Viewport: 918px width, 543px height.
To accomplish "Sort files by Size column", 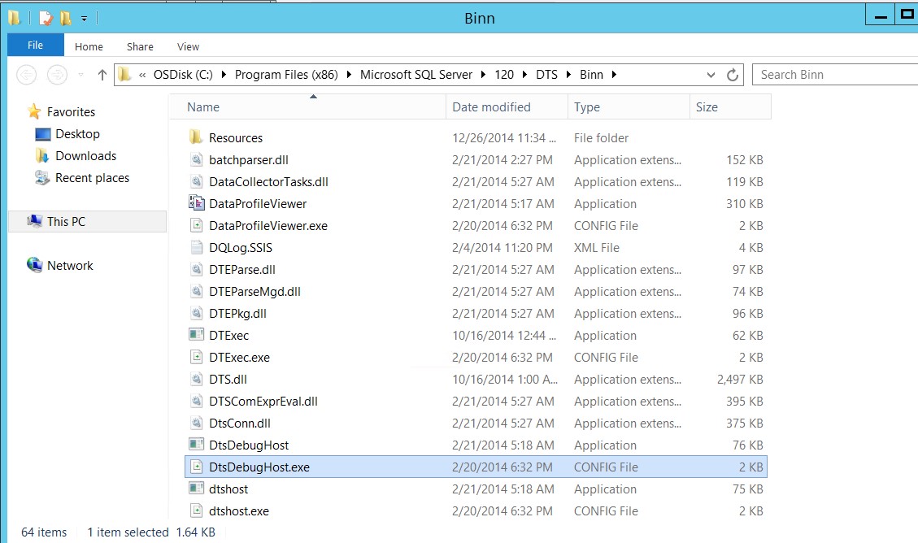I will (x=730, y=107).
